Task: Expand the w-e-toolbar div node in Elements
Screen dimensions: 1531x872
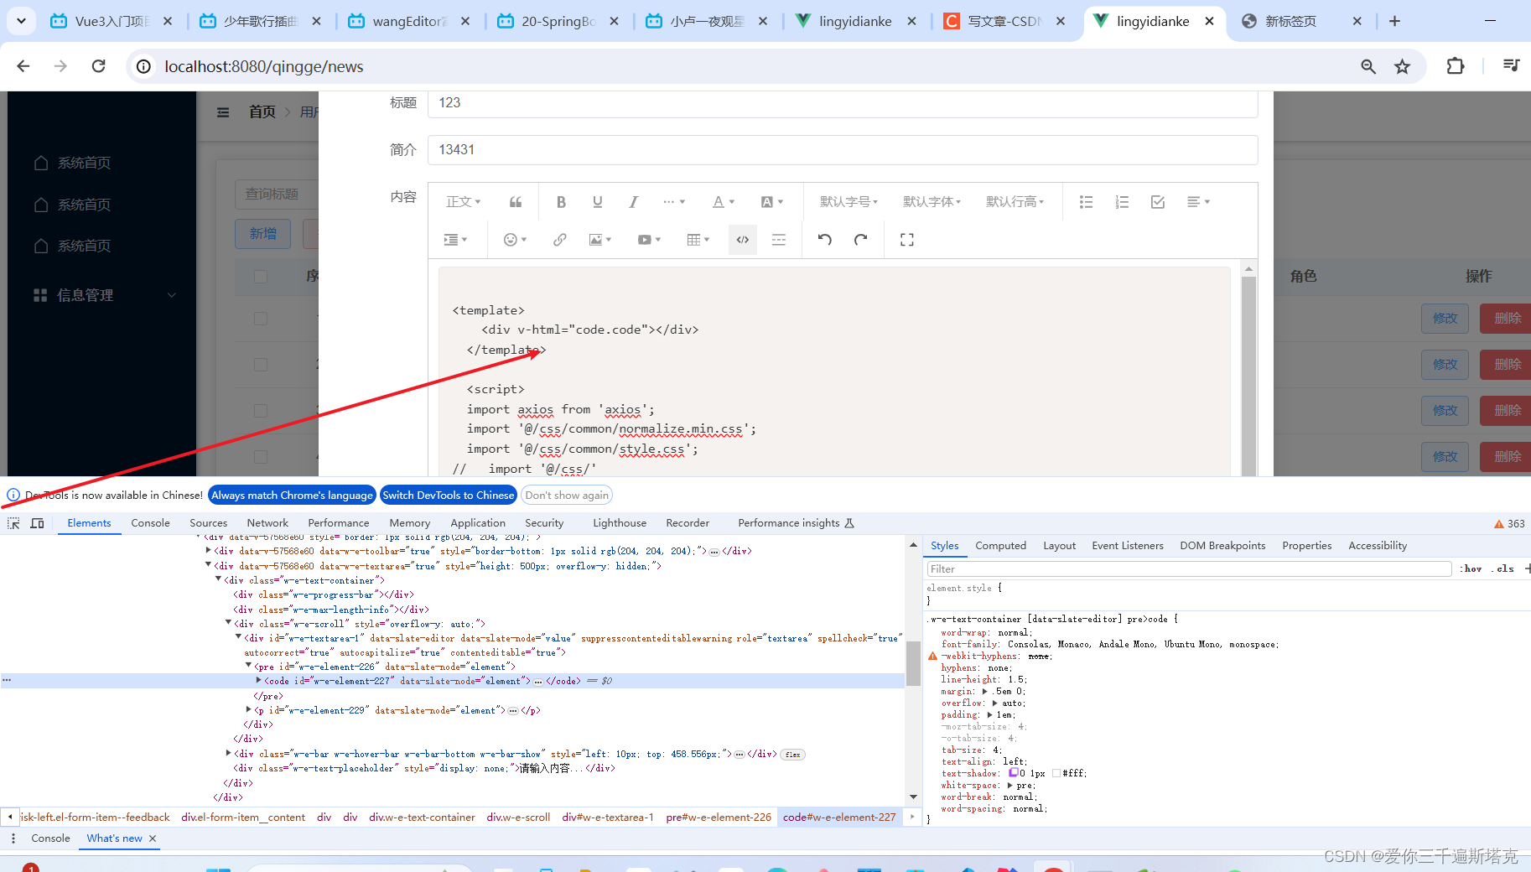Action: click(208, 551)
